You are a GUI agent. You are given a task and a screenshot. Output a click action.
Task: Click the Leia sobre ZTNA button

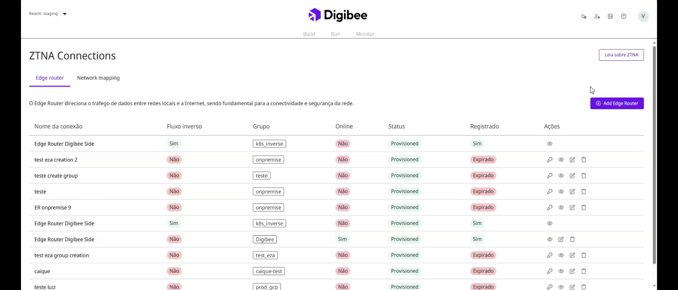tap(621, 55)
